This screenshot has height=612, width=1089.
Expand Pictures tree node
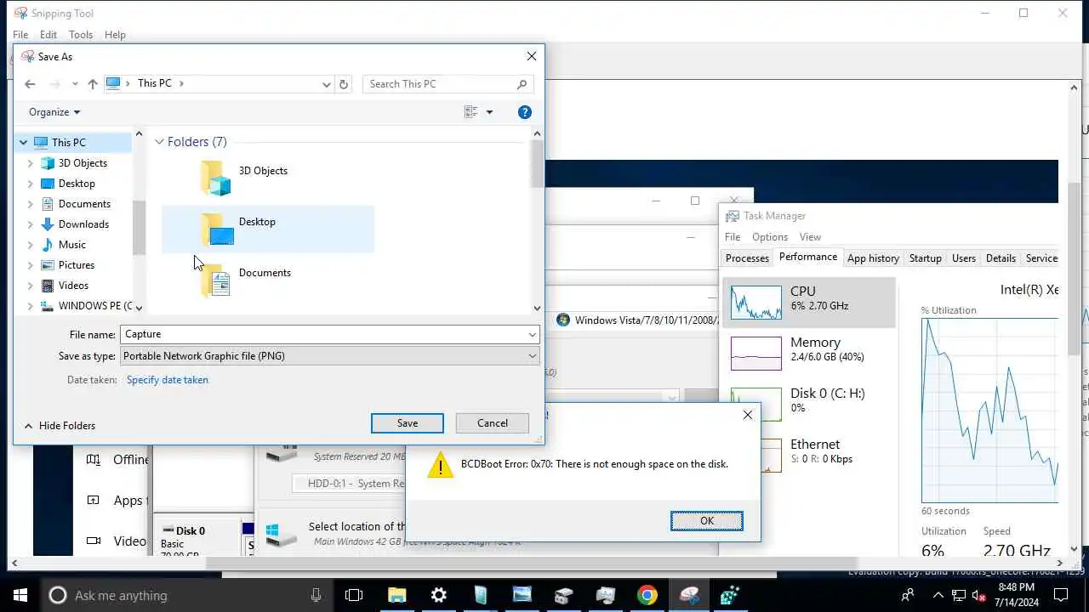coord(31,265)
